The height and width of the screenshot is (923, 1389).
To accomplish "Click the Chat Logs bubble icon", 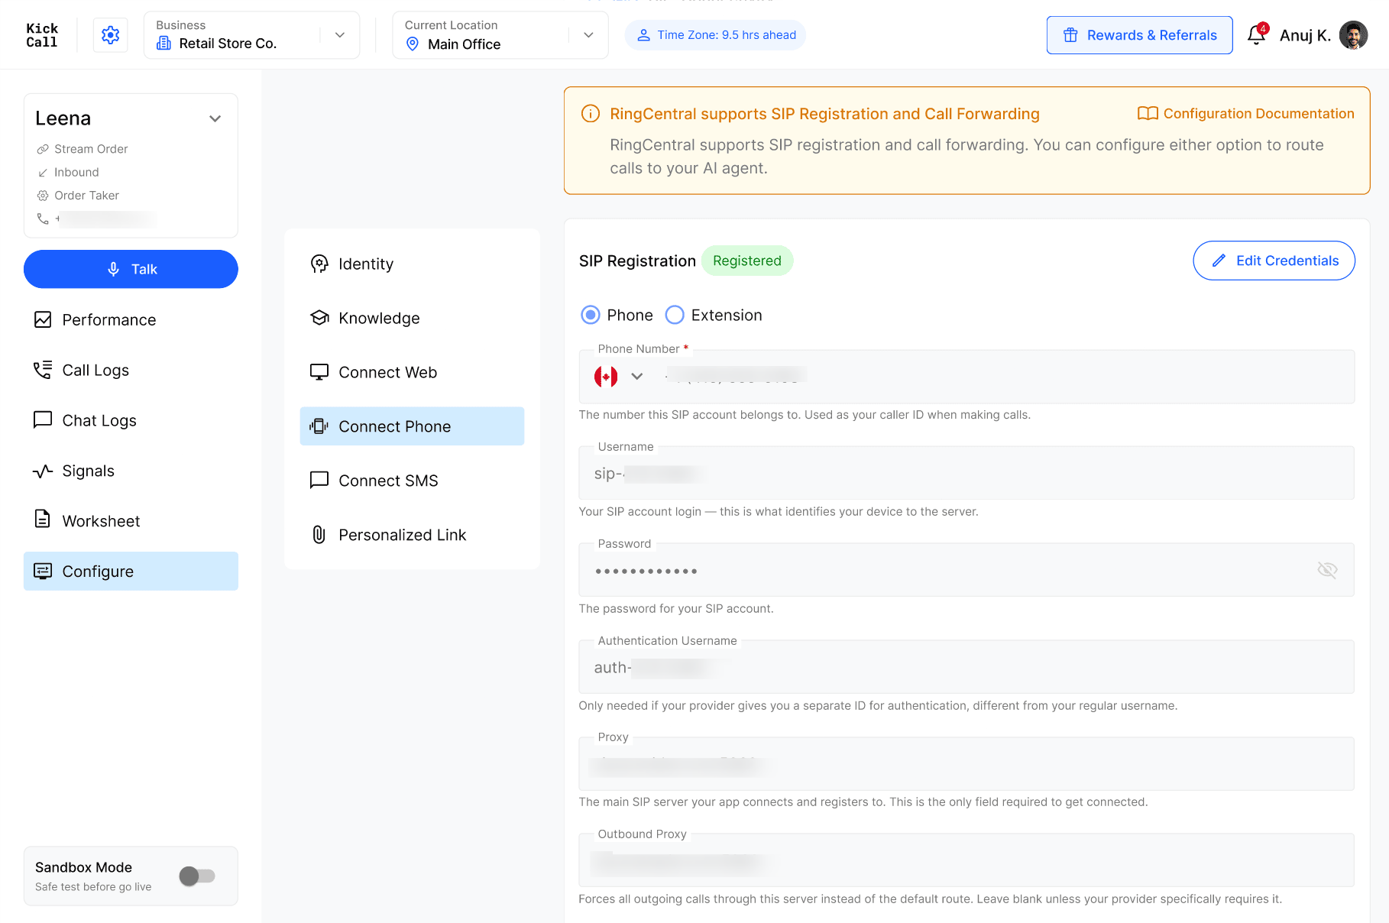I will 43,419.
